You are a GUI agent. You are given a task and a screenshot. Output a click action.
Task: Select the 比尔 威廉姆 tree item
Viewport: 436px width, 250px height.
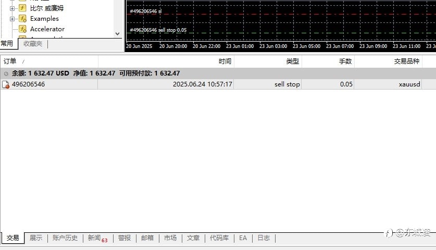point(47,8)
